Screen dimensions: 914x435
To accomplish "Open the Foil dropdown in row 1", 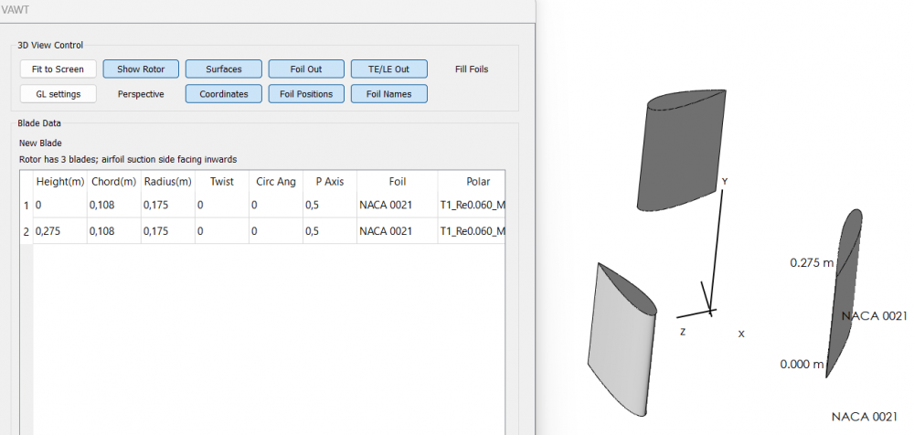I will [x=396, y=206].
